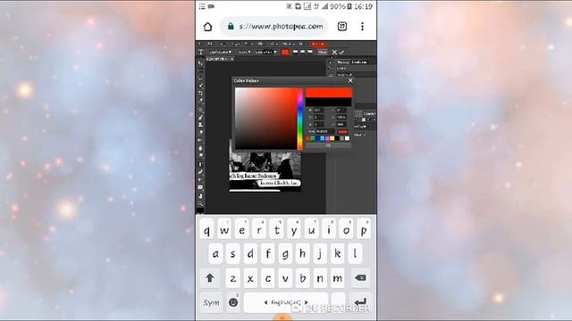Screen dimensions: 572x321
Task: Select the Magic Wand tool
Action: point(200,85)
